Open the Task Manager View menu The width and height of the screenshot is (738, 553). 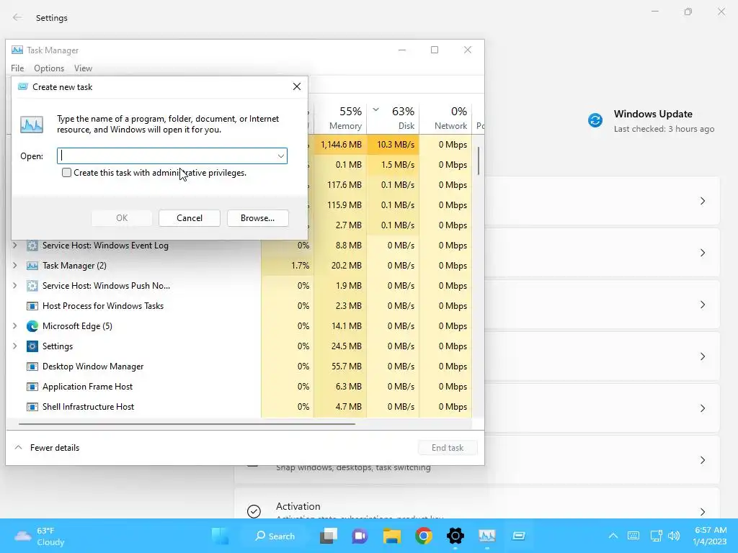tap(83, 68)
